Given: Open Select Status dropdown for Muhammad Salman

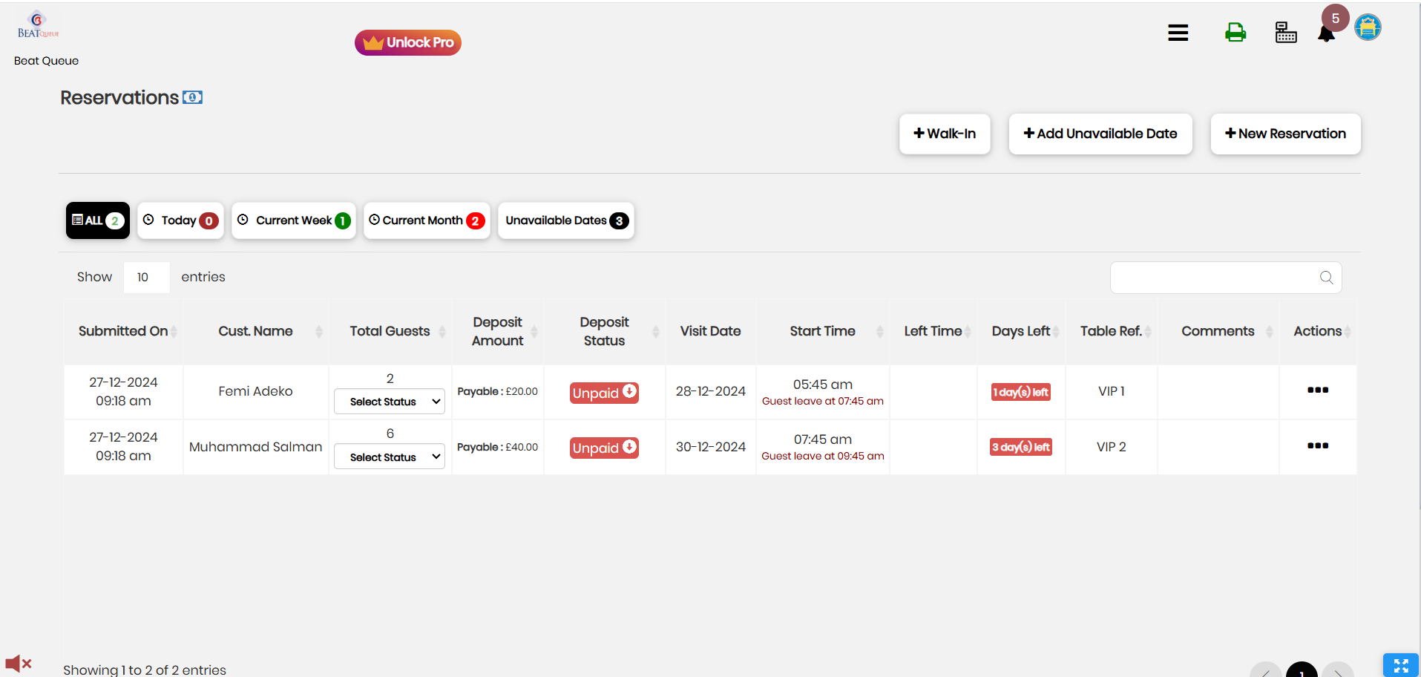Looking at the screenshot, I should [x=390, y=457].
